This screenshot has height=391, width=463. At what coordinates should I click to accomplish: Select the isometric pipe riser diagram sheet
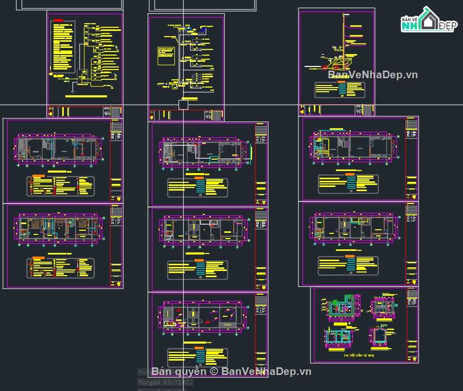[x=336, y=61]
